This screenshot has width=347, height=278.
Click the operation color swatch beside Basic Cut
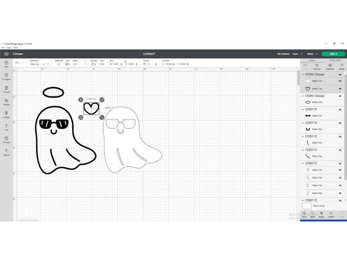click(48, 64)
